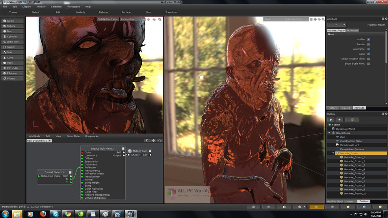Open Firefox from the Windows taskbar
This screenshot has height=218, width=388.
(x=43, y=214)
